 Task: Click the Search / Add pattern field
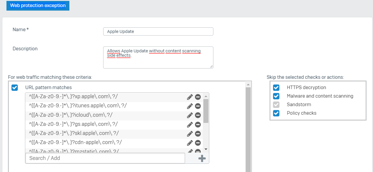(x=105, y=158)
